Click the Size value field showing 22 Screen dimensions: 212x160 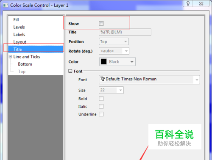pyautogui.click(x=108, y=90)
